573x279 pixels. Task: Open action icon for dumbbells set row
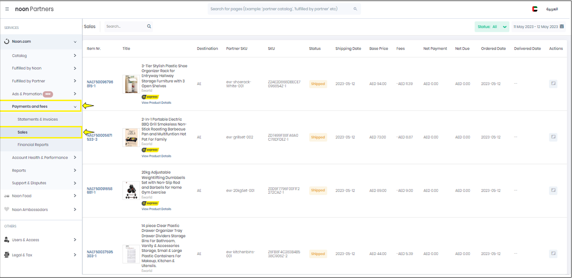click(x=553, y=190)
